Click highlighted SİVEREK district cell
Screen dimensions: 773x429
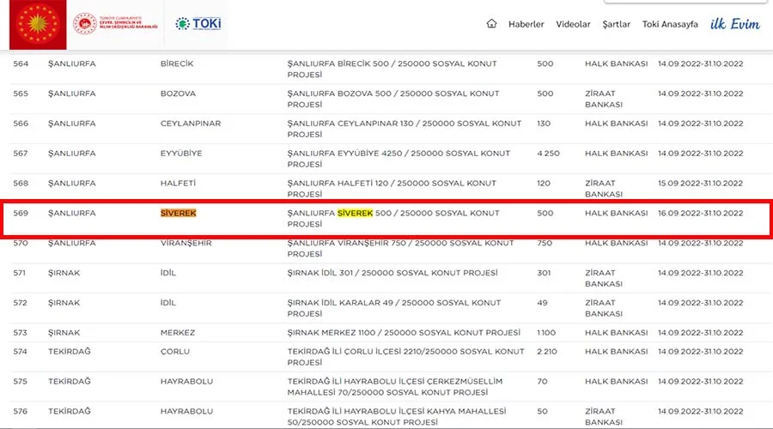click(179, 214)
